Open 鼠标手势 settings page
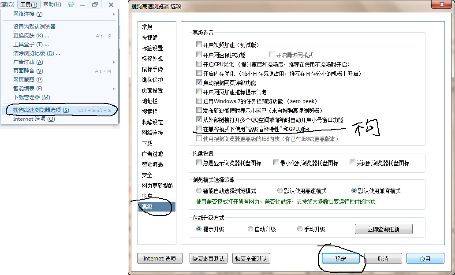This screenshot has height=275, width=455. (157, 69)
